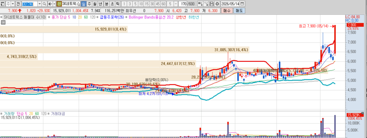Viewport: 367px width, 138px height.
Task: Click the candle count field showing 170
Action: [183, 4]
